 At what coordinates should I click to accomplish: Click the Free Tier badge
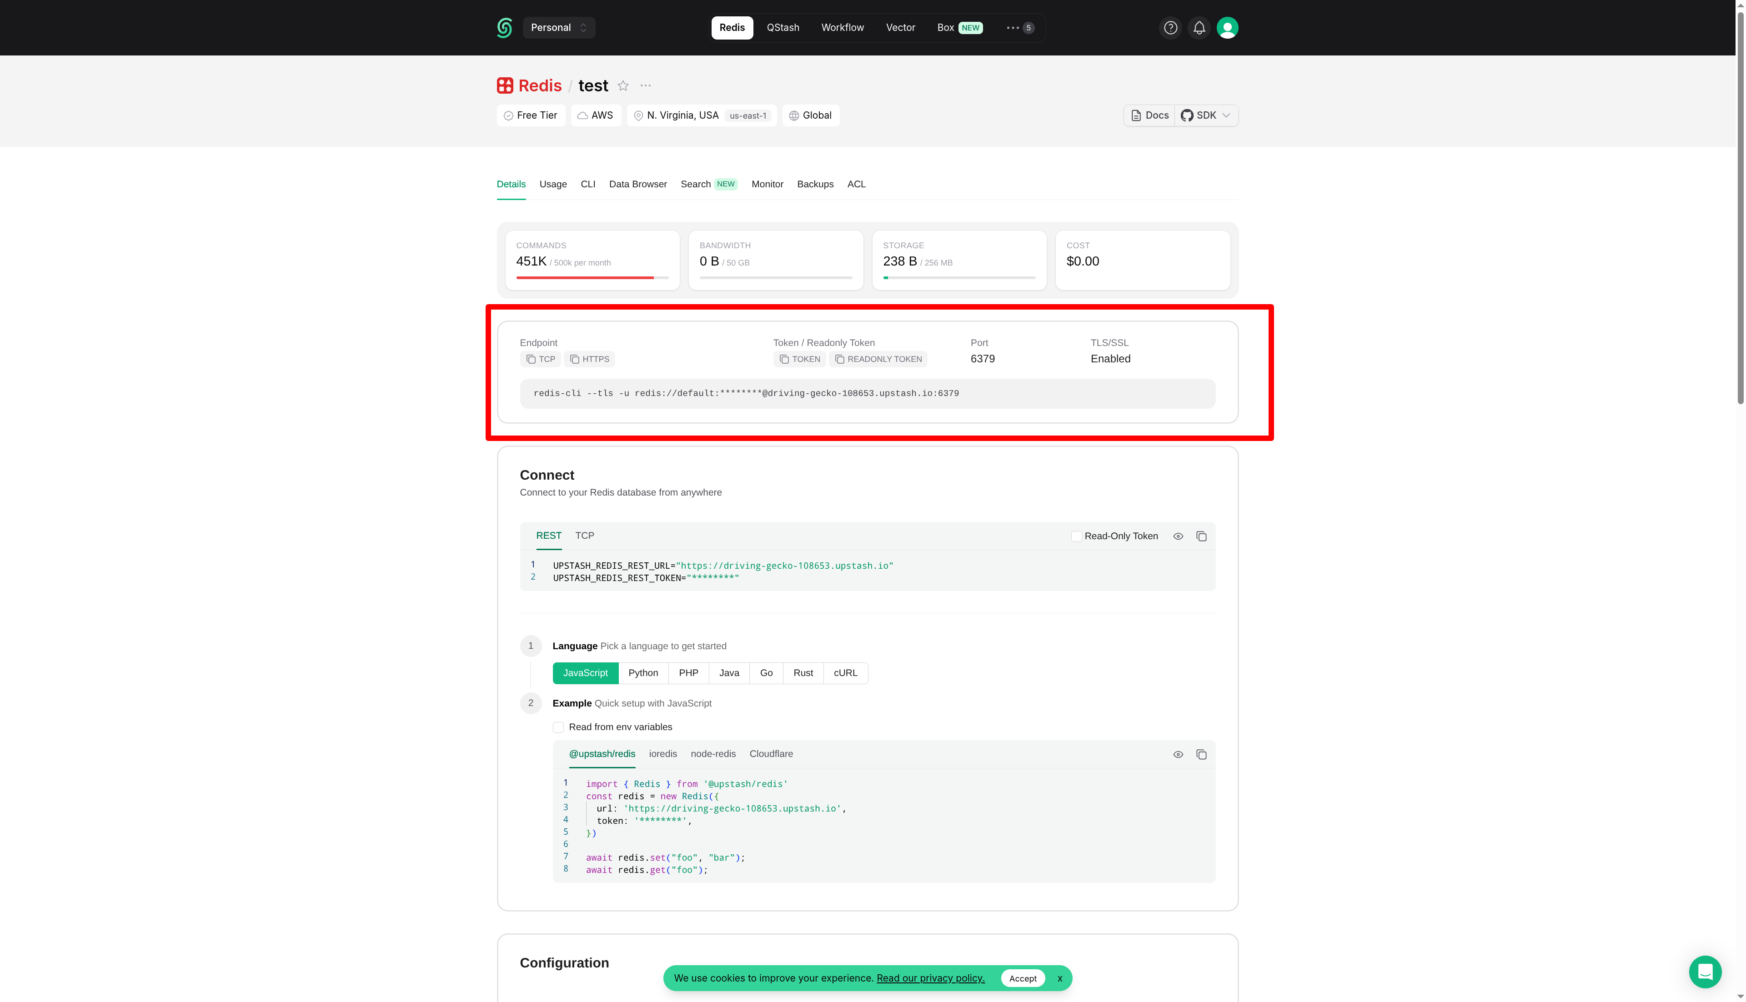point(531,115)
